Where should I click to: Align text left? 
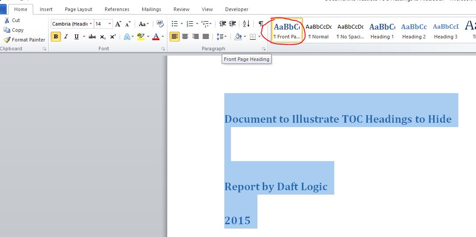(x=174, y=37)
